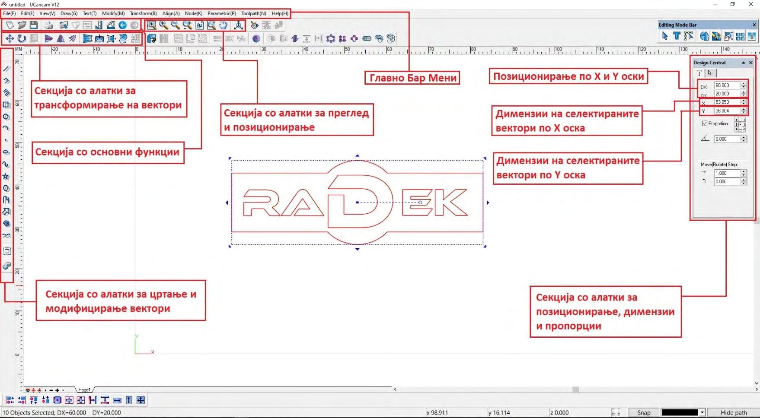Click the Align left icon in bottom toolbar
This screenshot has height=418, width=760.
point(10,400)
